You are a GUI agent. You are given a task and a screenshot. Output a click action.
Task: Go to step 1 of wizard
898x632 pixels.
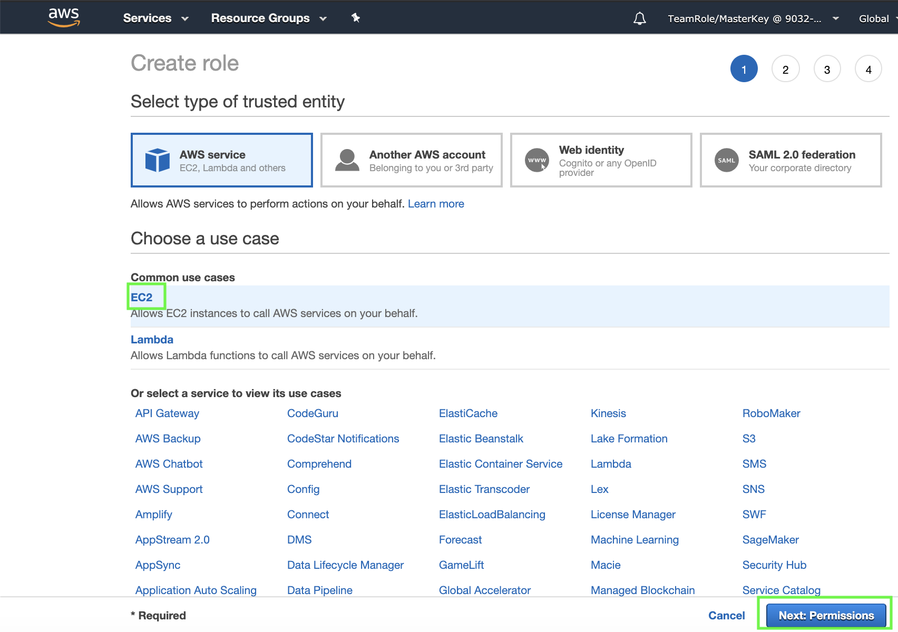click(x=744, y=69)
